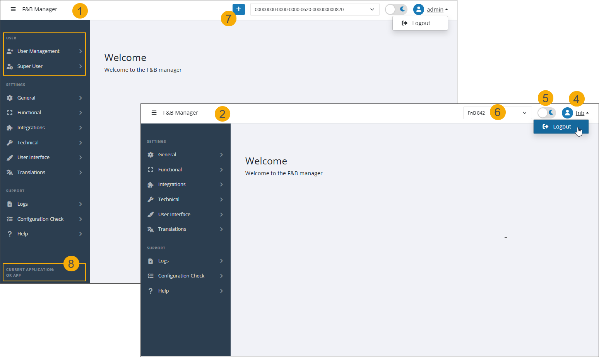
Task: Toggle dark mode for admin account
Action: [x=396, y=9]
